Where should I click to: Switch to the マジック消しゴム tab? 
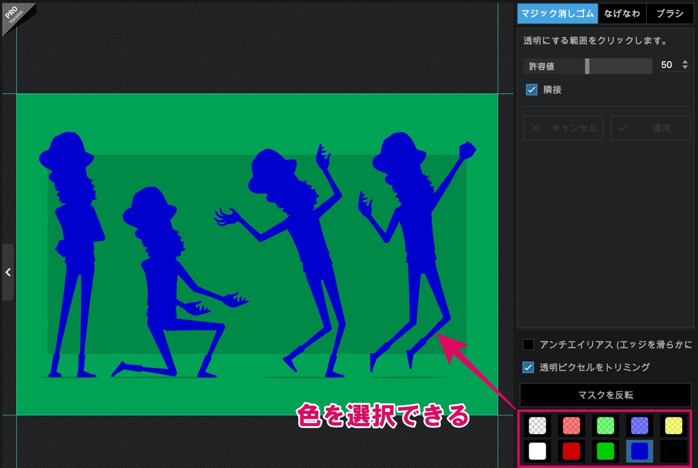coord(557,14)
